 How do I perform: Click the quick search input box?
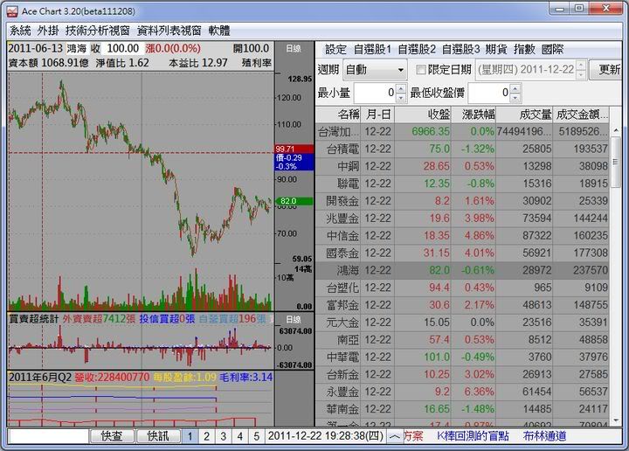pyautogui.click(x=48, y=436)
